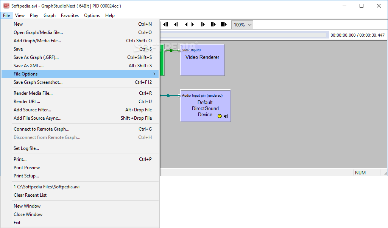Click the yellow clock icon on DirectSound filter
The height and width of the screenshot is (228, 388).
click(220, 116)
